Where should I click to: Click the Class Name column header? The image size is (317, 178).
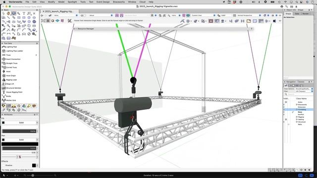pos(301,98)
